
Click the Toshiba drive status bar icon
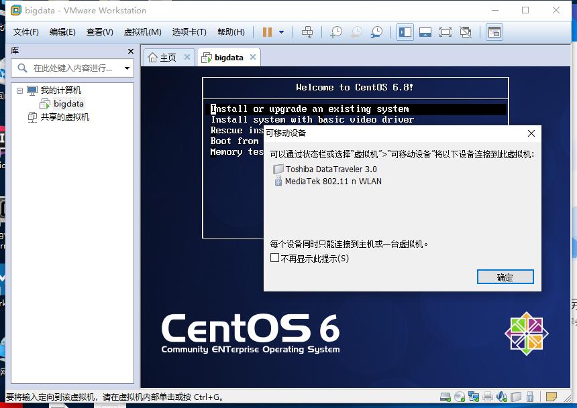click(x=517, y=397)
